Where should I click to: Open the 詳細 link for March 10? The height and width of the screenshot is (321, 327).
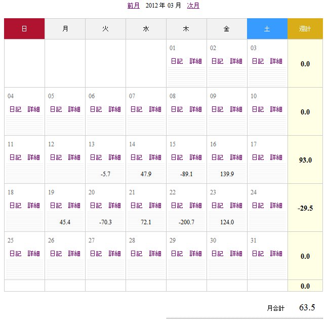[276, 109]
